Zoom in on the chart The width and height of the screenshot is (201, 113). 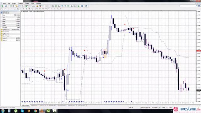(x=62, y=6)
